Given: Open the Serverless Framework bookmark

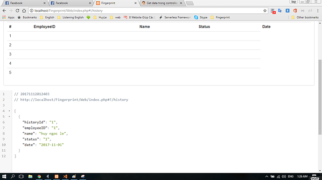Looking at the screenshot, I should point(175,17).
